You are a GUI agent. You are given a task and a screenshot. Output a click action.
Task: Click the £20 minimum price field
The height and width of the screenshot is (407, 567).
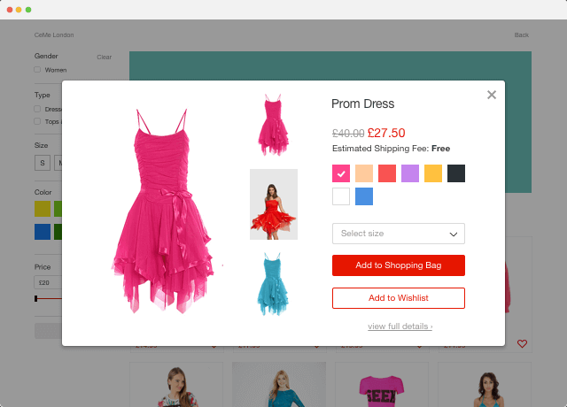point(48,282)
